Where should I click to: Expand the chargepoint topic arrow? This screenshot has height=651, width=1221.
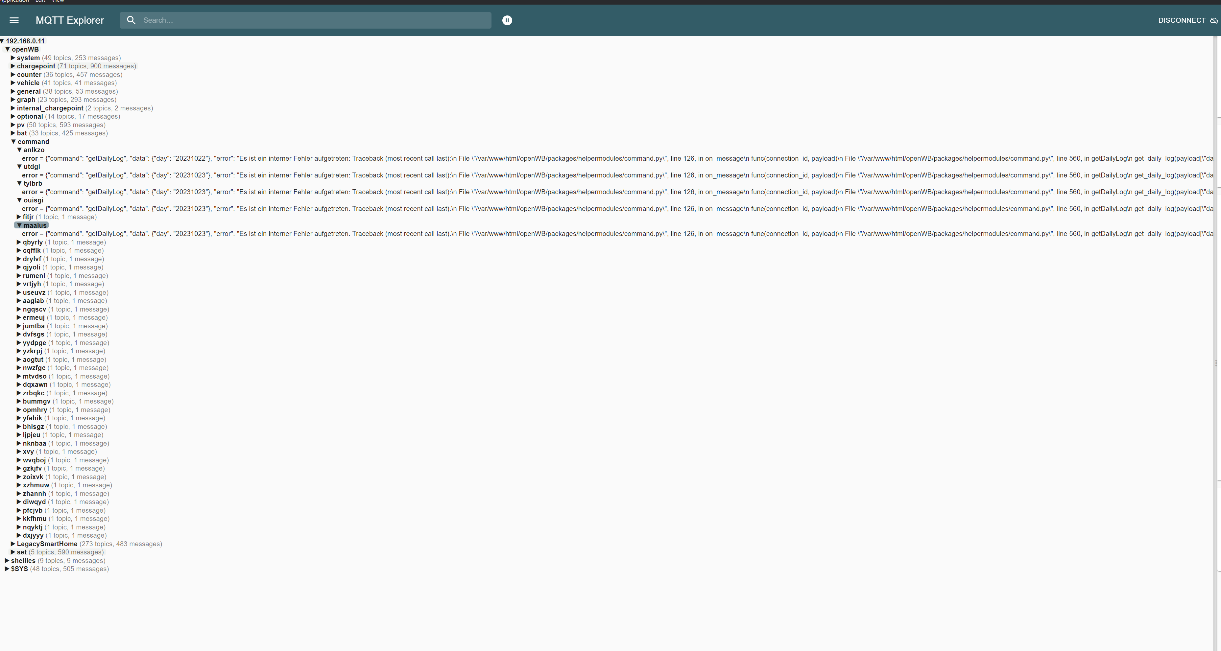13,66
